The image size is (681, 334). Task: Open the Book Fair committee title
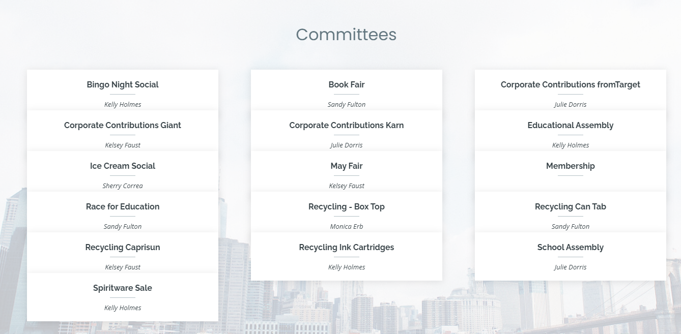click(347, 84)
